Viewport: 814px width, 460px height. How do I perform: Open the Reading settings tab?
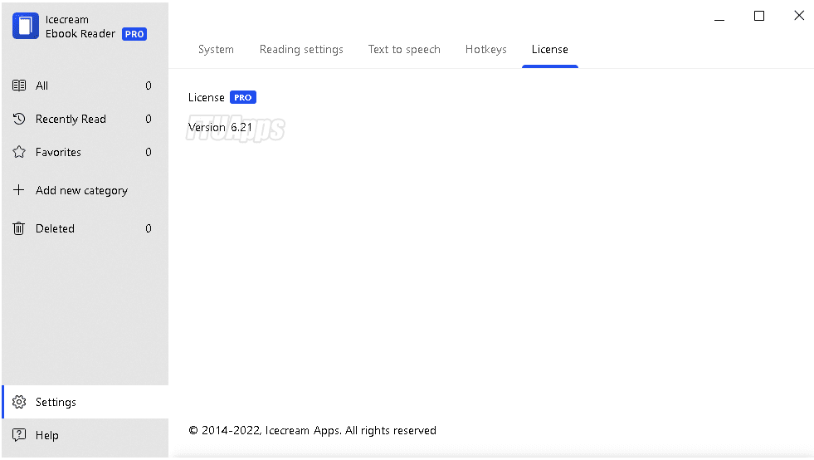[301, 49]
